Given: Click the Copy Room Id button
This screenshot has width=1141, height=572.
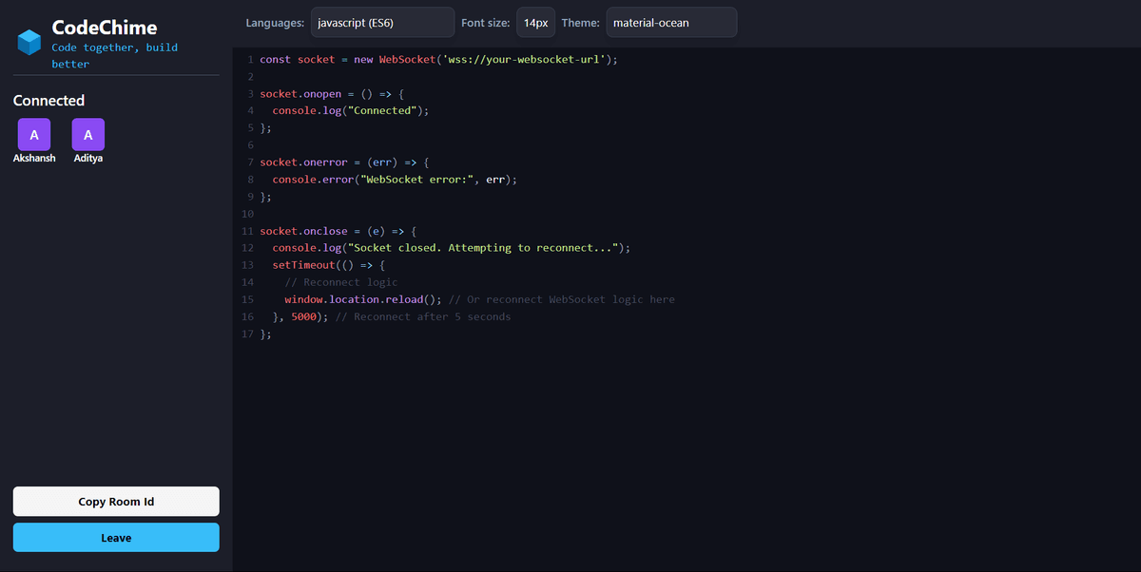Looking at the screenshot, I should point(116,502).
